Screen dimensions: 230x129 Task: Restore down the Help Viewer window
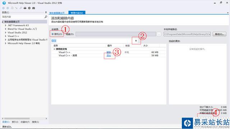(221, 3)
